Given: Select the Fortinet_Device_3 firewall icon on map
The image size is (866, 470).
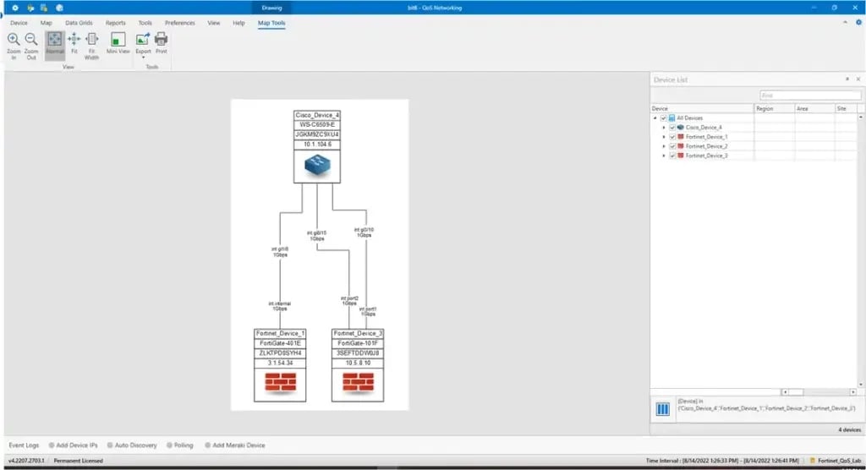Looking at the screenshot, I should coord(358,382).
